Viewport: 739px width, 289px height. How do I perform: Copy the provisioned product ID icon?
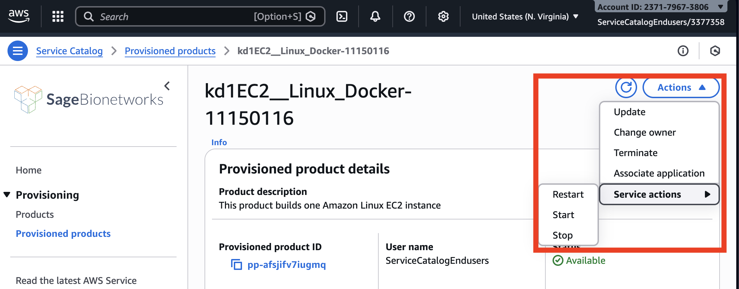click(236, 264)
